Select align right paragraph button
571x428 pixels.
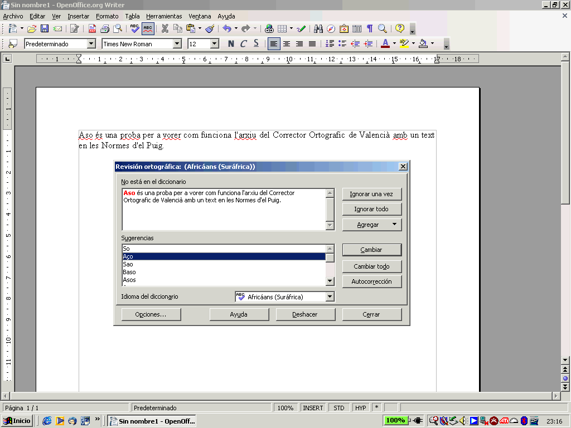[299, 44]
